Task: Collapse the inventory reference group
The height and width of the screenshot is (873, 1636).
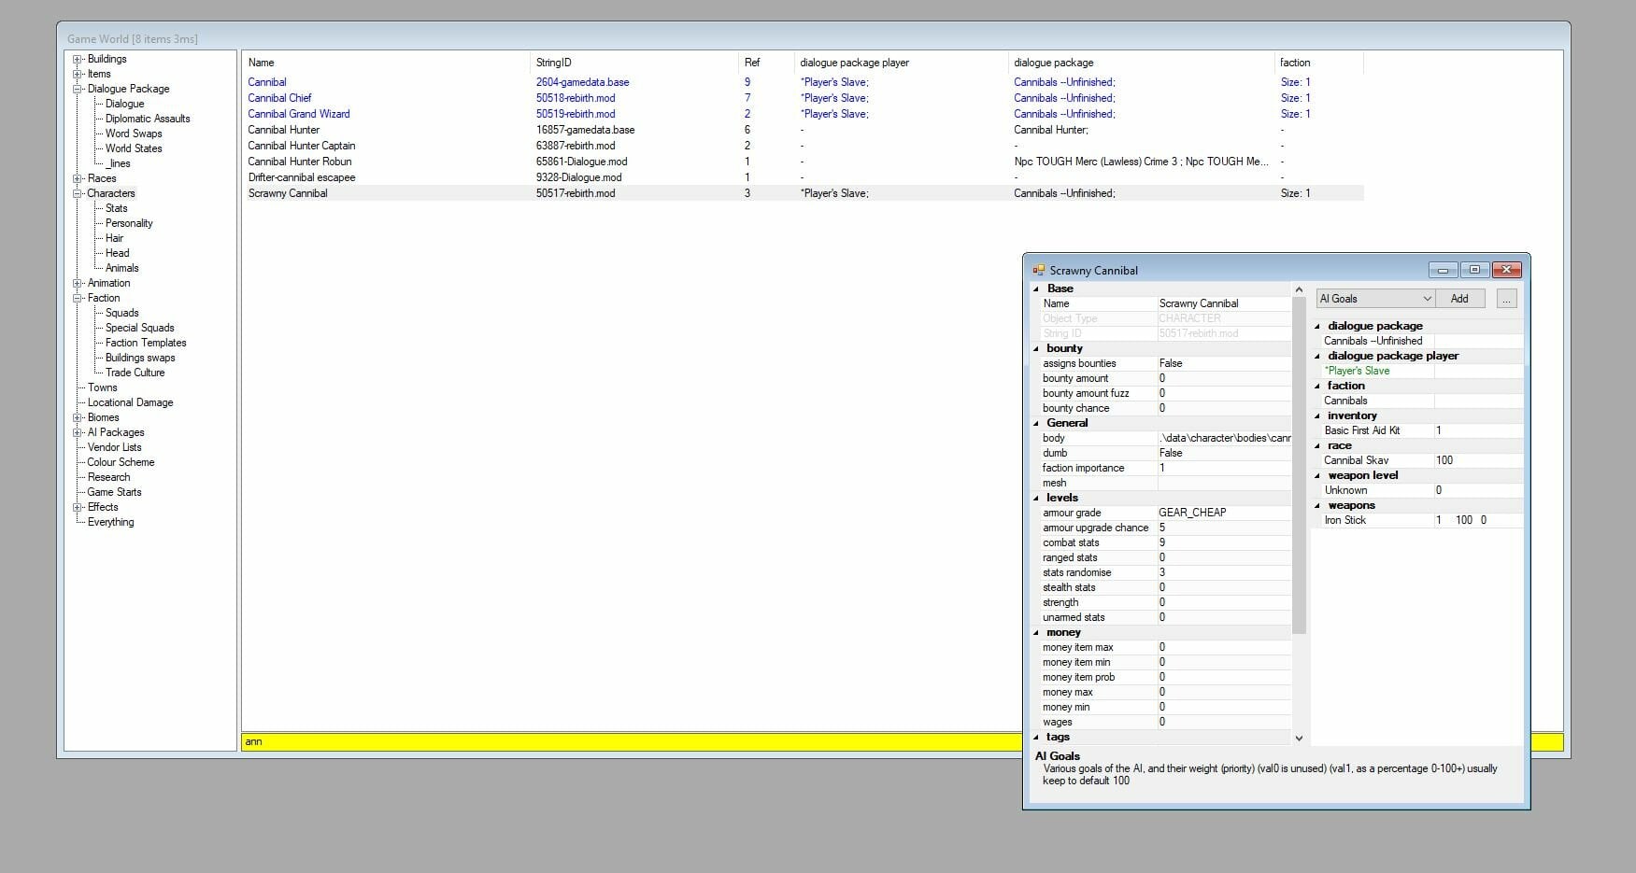Action: point(1317,415)
